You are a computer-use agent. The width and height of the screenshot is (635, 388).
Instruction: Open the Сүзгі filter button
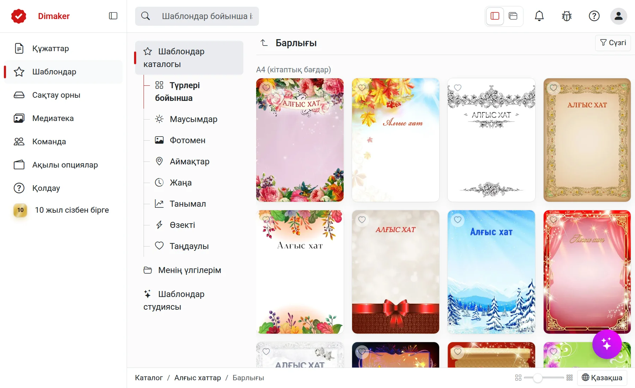coord(613,43)
